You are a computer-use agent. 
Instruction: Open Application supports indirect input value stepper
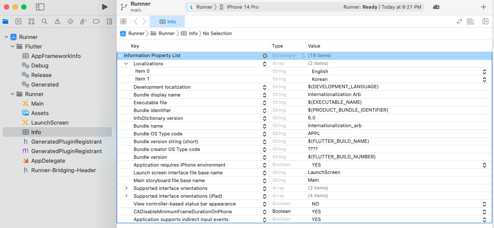tap(484, 219)
